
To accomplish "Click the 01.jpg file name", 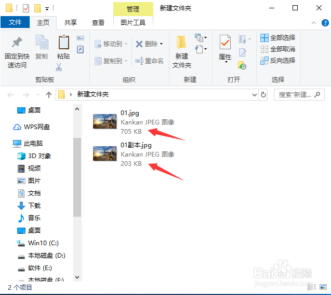I will (x=129, y=113).
